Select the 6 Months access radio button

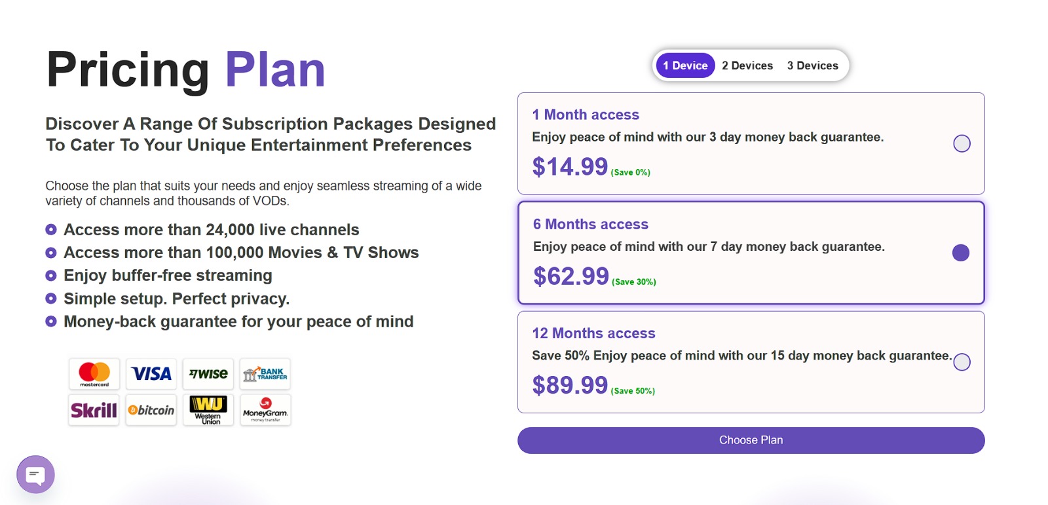[961, 253]
